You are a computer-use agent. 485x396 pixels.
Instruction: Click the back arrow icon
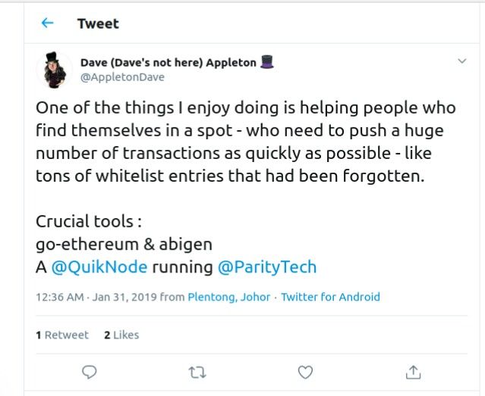pos(47,23)
